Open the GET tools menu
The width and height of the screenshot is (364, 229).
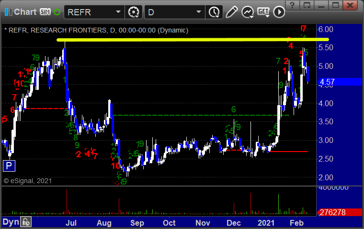click(263, 12)
